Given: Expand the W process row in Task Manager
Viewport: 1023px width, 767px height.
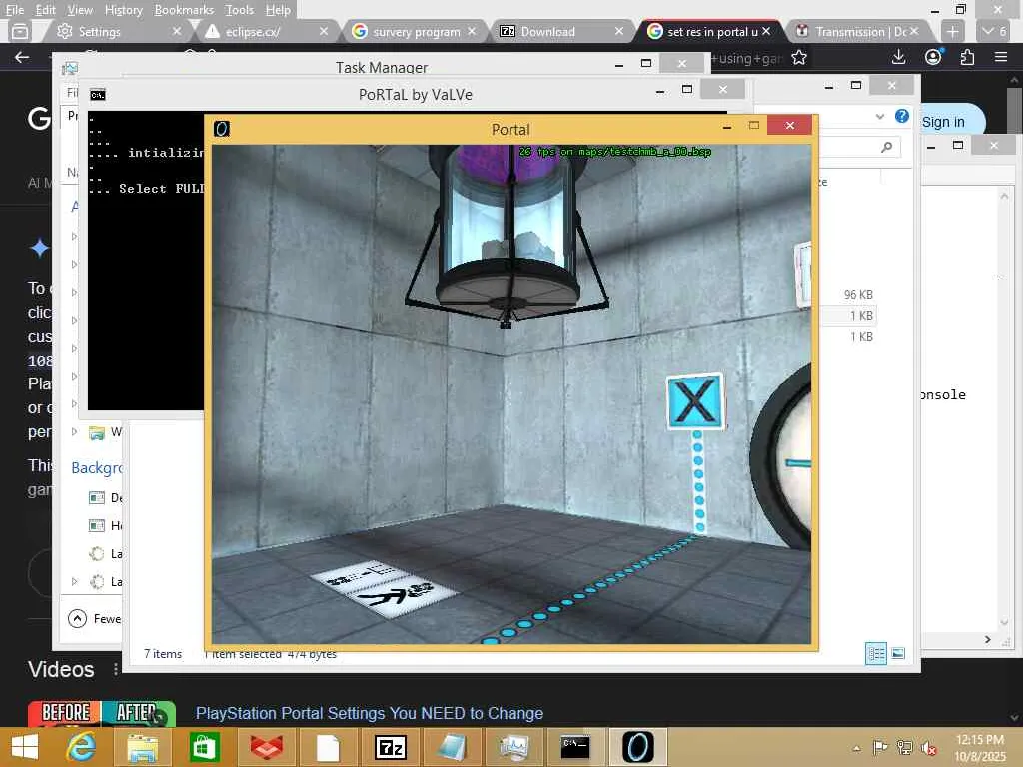Looking at the screenshot, I should [x=74, y=431].
